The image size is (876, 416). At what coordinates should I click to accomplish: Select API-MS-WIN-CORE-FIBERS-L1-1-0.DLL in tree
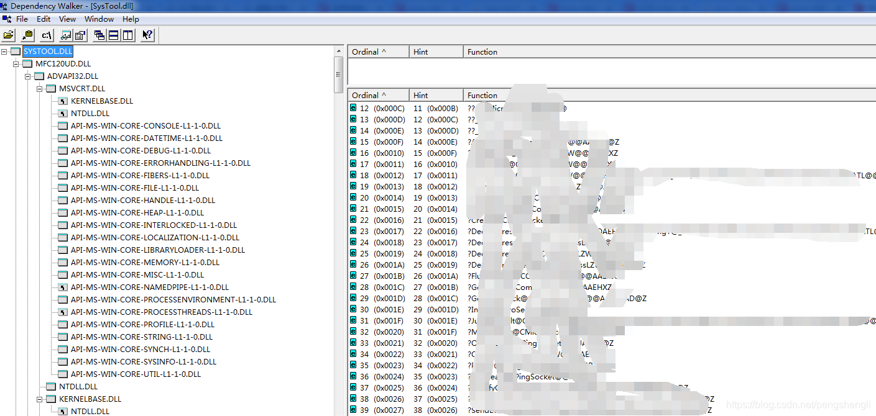coord(140,176)
